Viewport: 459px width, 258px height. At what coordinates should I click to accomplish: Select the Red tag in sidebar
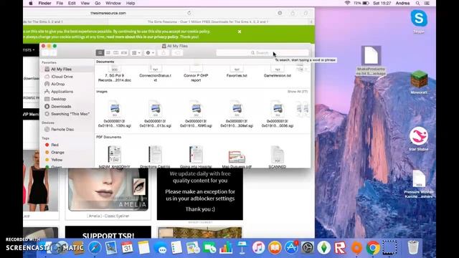click(55, 145)
